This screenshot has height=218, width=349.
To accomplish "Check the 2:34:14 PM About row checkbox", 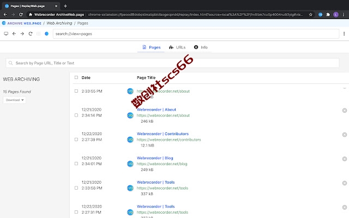I will tap(76, 115).
